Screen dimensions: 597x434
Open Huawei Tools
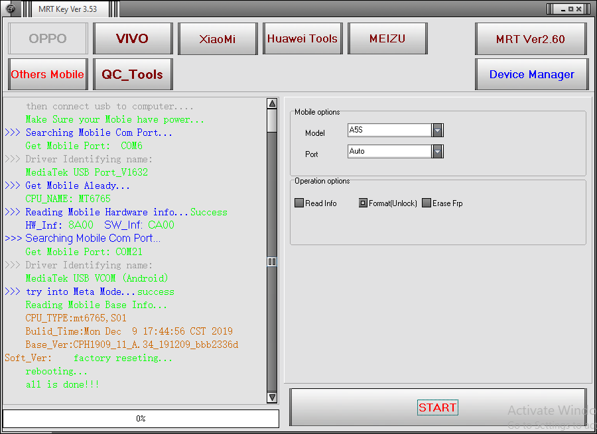point(302,38)
